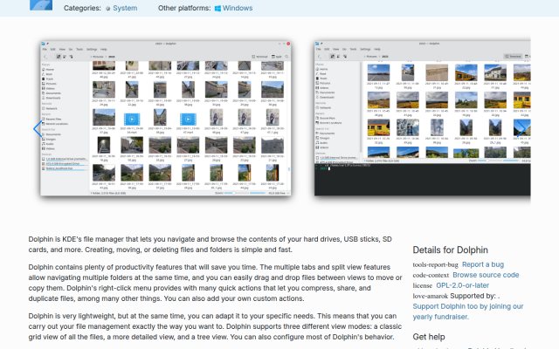Open the Dolphin screenshot with terminal panel
This screenshot has height=349, width=559.
tap(422, 119)
